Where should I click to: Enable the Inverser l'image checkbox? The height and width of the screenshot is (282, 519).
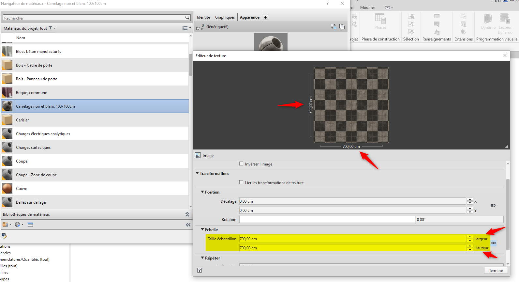click(x=241, y=164)
